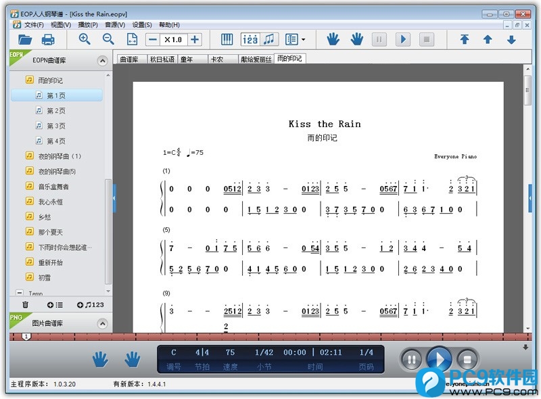Viewport: 541px width, 399px height.
Task: Open 第 4 页 of the score
Action: (x=56, y=141)
